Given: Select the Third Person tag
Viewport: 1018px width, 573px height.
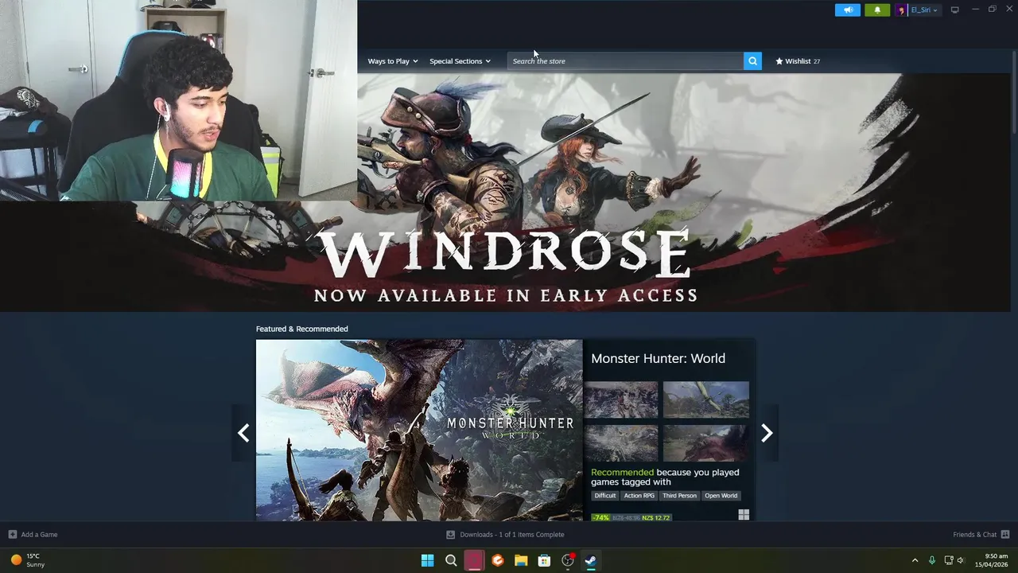Looking at the screenshot, I should 680,496.
